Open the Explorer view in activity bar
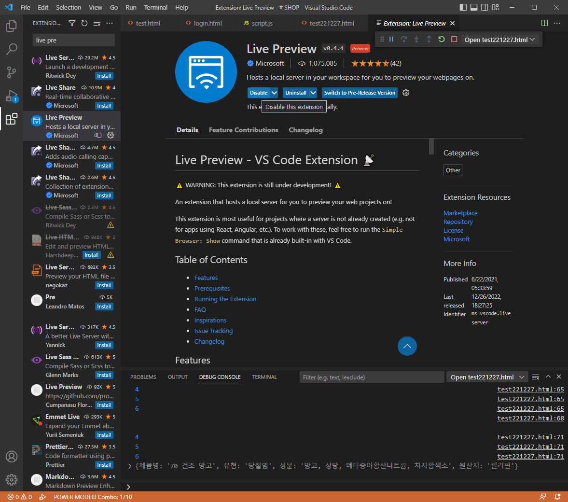568x502 pixels. click(12, 26)
